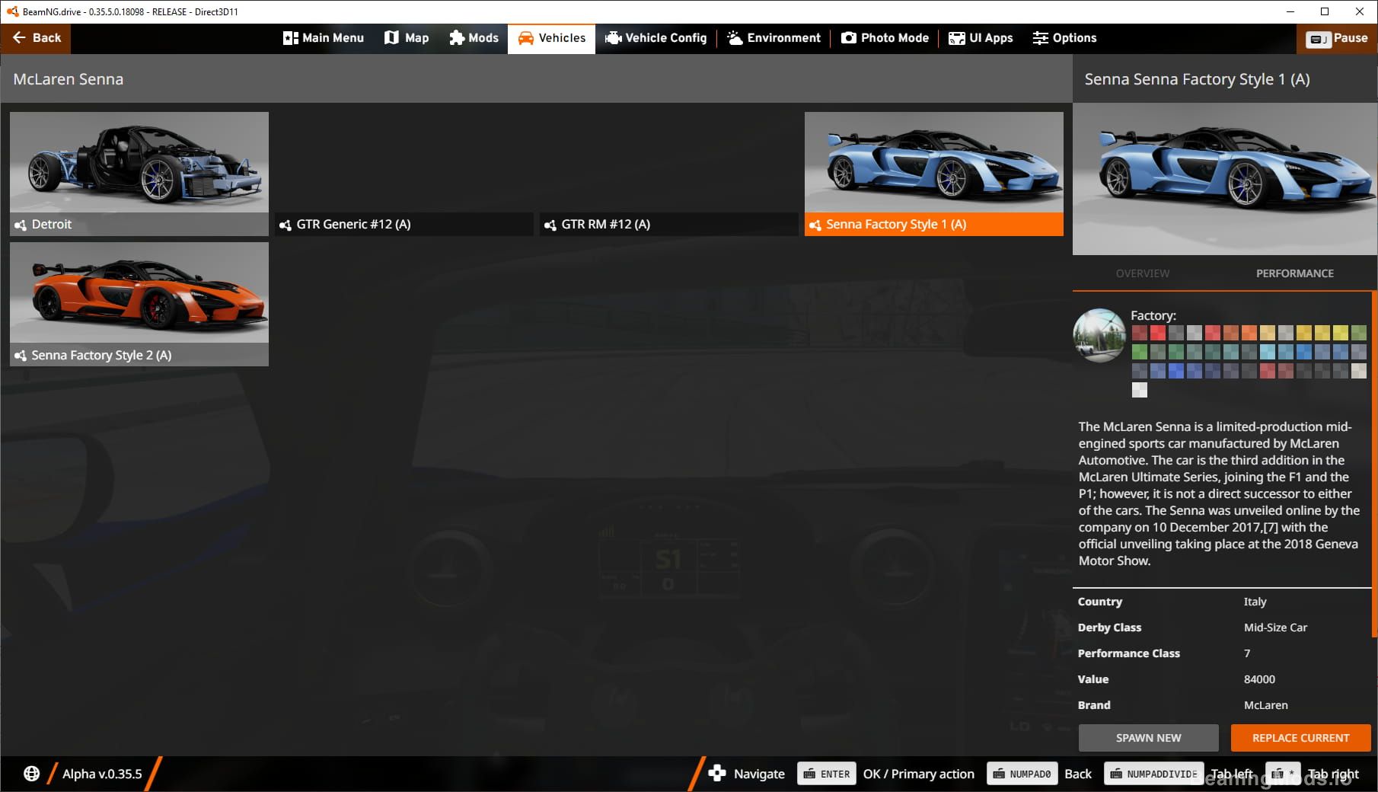This screenshot has height=792, width=1378.
Task: Pick the vivid royal blue swatch in third row
Action: [1176, 371]
